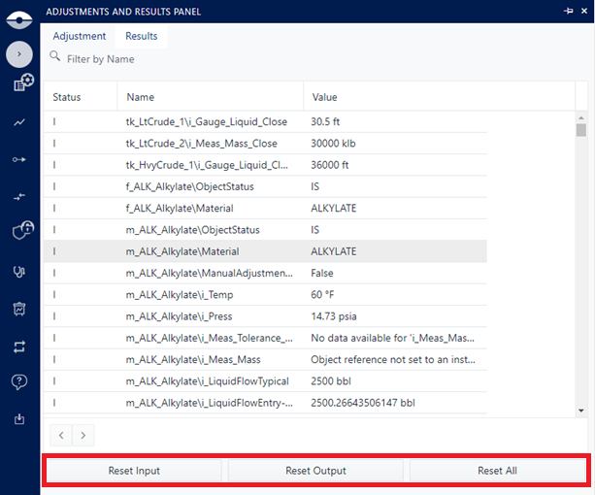Click the download export icon in sidebar
Viewport: 595px width, 495px height.
tap(19, 419)
